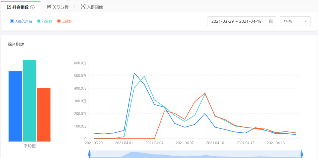Click the teal average bar for 刘惜君

coord(29,100)
